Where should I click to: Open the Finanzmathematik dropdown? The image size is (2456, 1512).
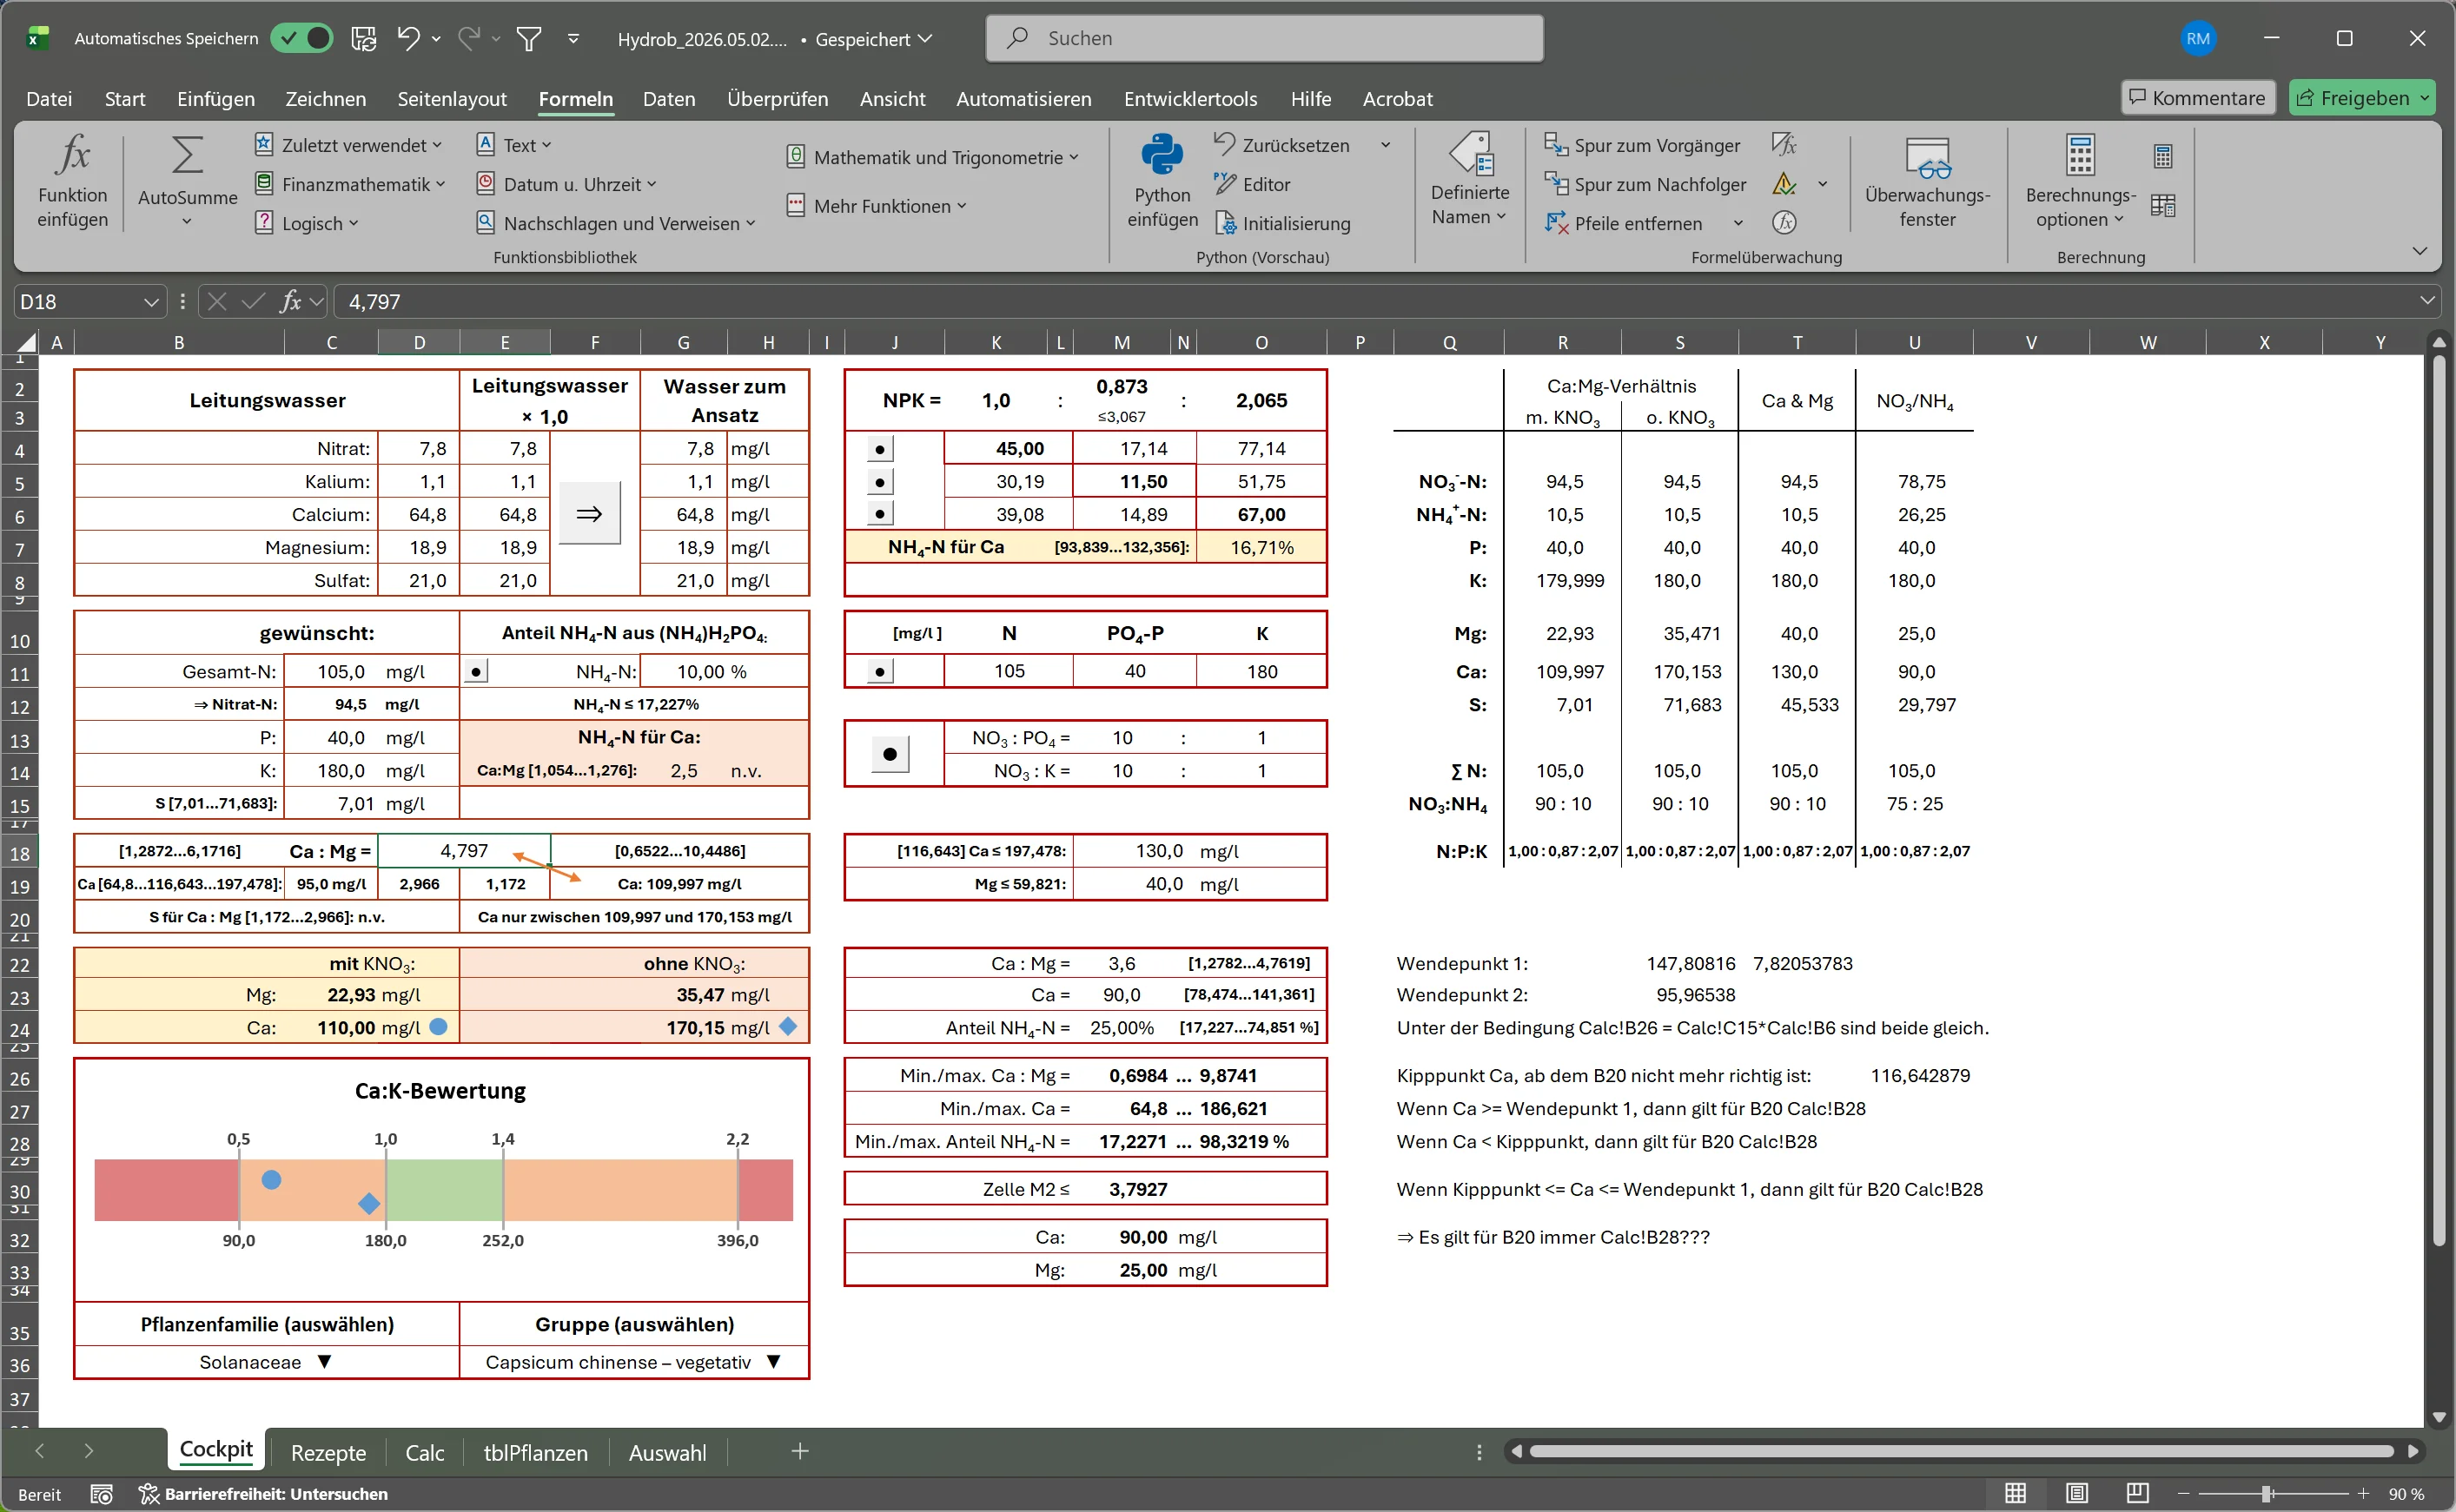350,184
